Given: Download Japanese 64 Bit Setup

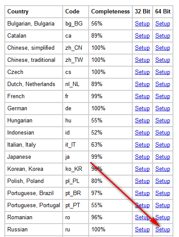Looking at the screenshot, I should tap(163, 157).
